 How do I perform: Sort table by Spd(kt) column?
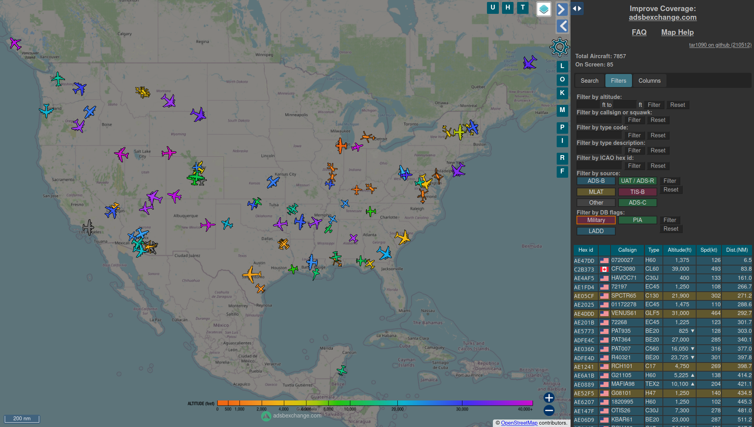pos(708,250)
